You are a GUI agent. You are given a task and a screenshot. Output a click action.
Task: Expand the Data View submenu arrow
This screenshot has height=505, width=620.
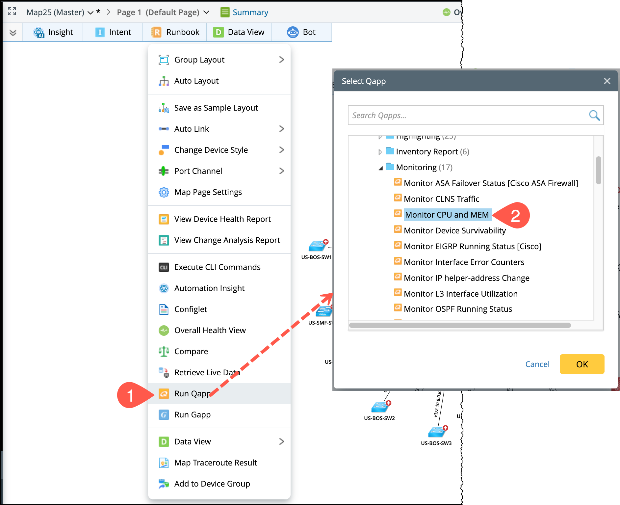click(x=281, y=441)
